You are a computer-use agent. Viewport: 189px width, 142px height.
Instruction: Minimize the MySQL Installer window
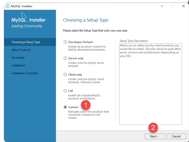coord(162,6)
